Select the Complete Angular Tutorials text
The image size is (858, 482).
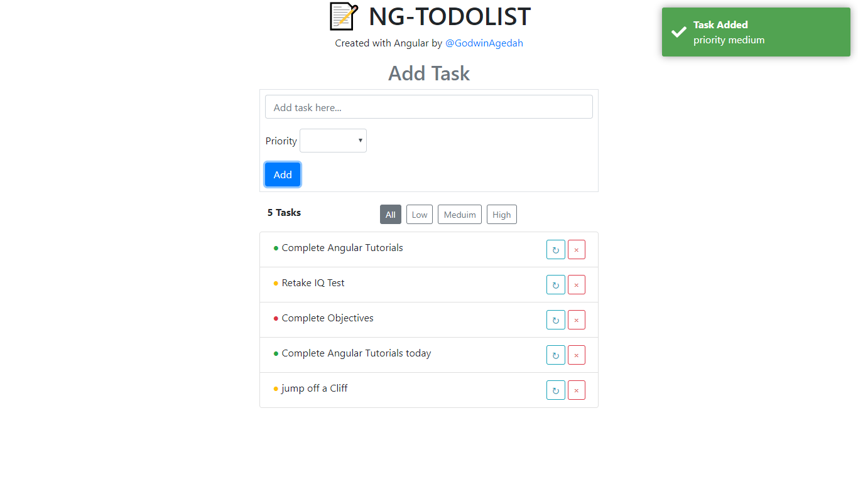(x=342, y=248)
